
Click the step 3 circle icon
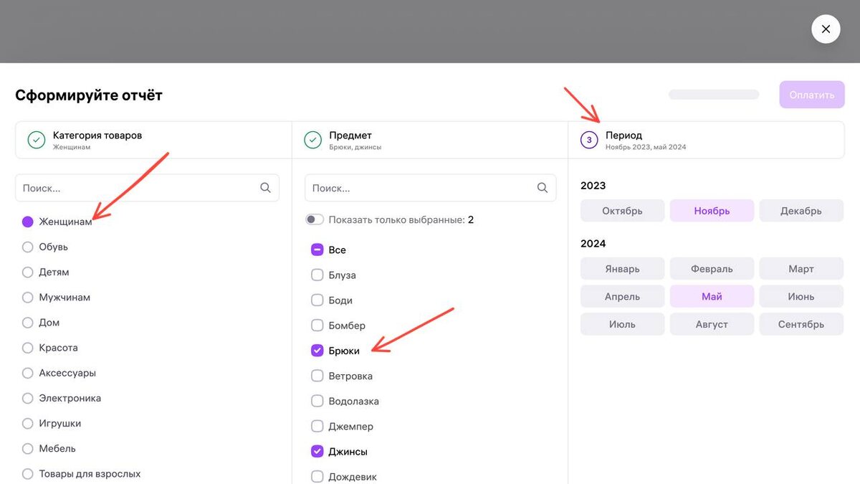(x=589, y=140)
